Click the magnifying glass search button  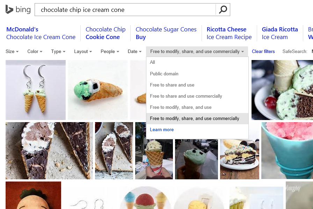click(223, 10)
